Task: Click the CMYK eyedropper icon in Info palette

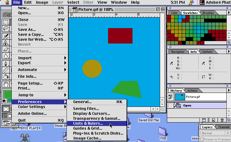Action: pyautogui.click(x=203, y=63)
